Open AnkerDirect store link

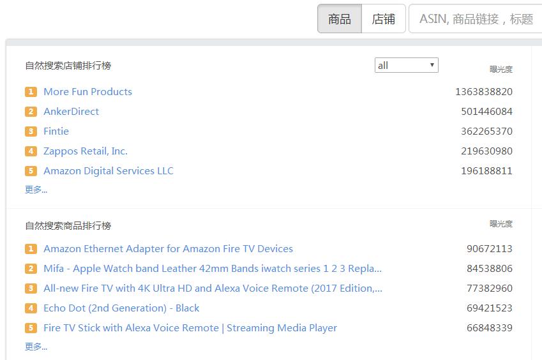point(71,112)
